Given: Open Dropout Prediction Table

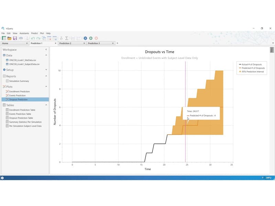Looking at the screenshot, I should [21, 118].
